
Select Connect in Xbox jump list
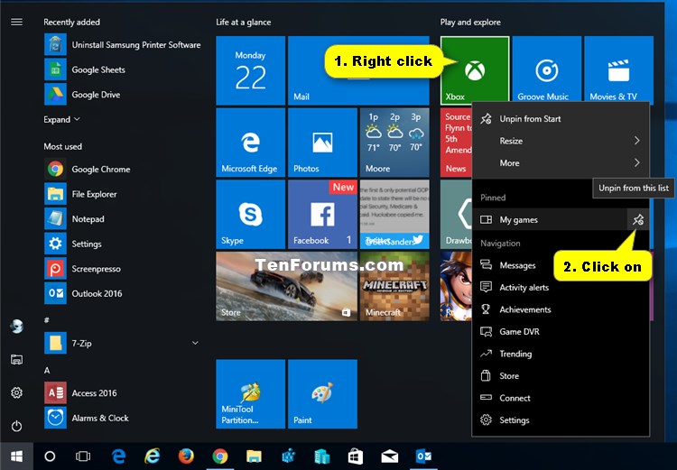click(561, 398)
